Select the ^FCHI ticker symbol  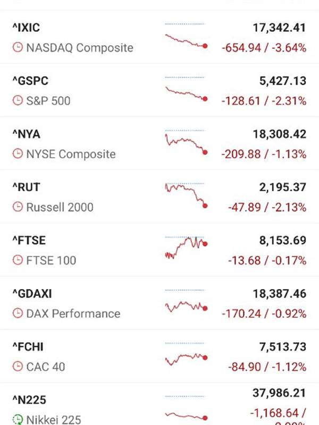28,347
